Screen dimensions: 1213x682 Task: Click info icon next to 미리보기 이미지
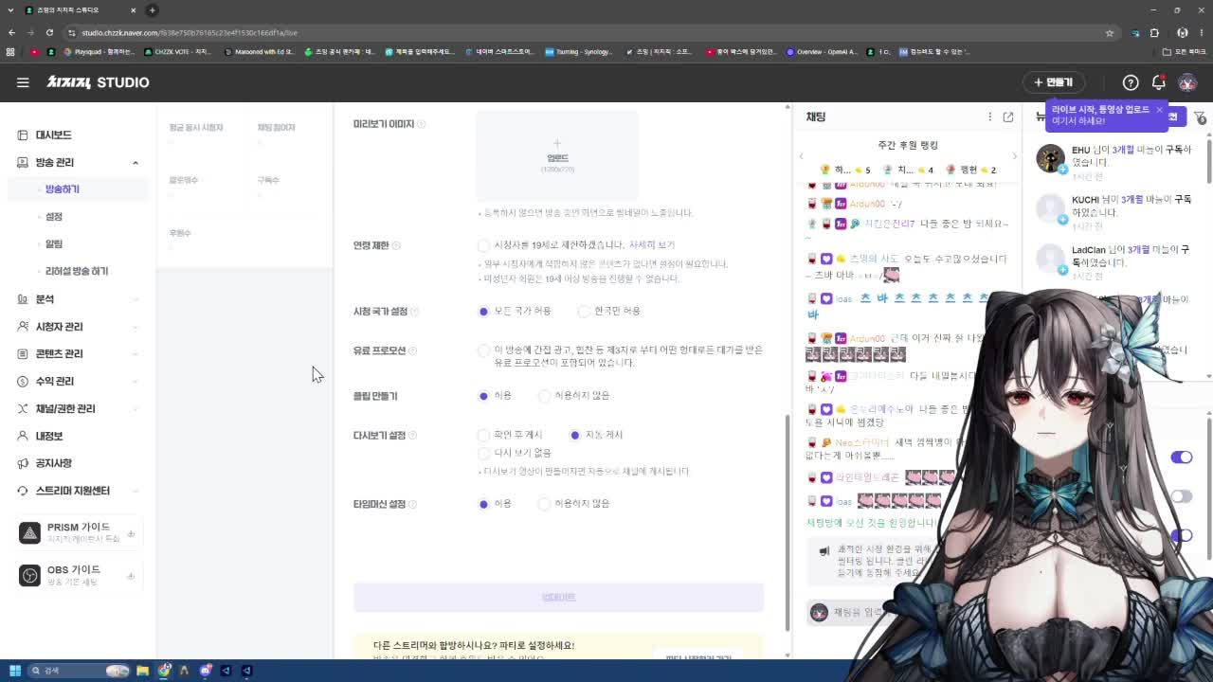[x=422, y=124]
